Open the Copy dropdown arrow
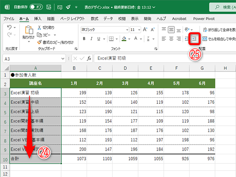 click(x=55, y=35)
